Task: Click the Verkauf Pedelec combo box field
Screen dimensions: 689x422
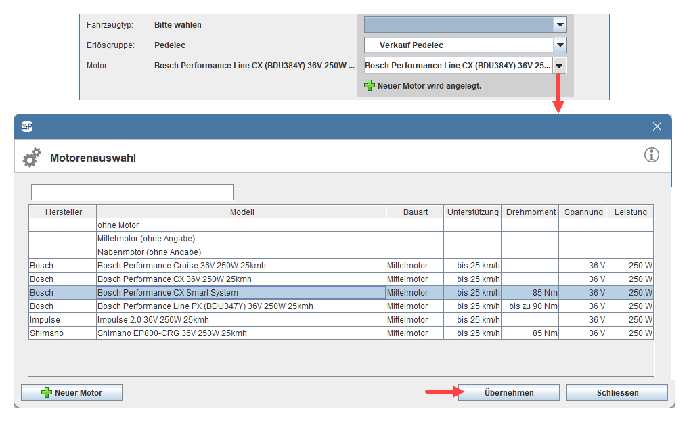Action: tap(459, 45)
